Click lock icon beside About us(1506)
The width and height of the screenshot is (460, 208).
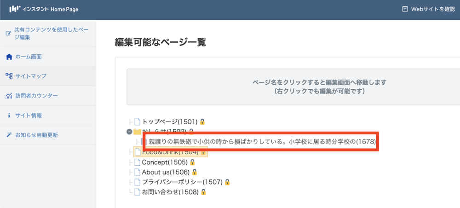pyautogui.click(x=194, y=172)
